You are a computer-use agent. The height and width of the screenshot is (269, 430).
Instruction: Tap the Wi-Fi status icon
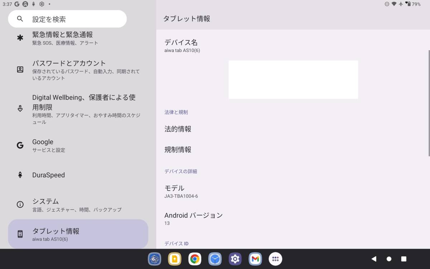[394, 4]
